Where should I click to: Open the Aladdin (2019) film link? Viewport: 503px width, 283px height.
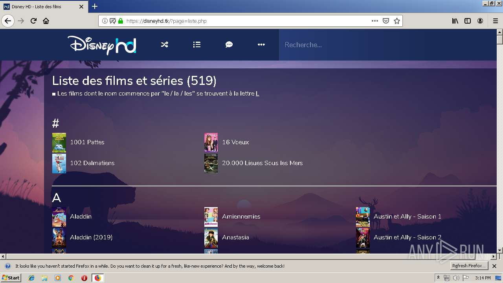click(91, 237)
